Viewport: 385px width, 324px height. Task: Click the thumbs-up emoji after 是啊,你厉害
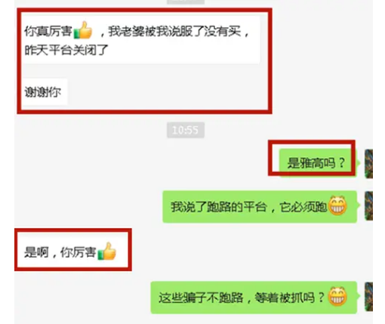(107, 251)
